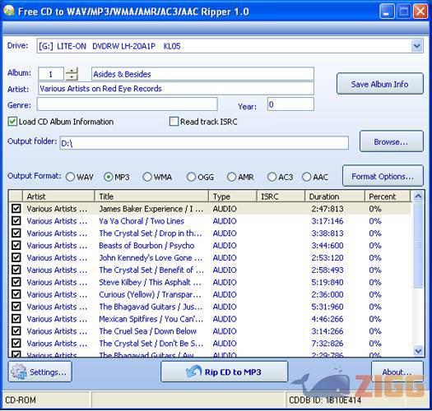Increase the album number with the up arrow
The width and height of the screenshot is (432, 411).
tap(72, 71)
